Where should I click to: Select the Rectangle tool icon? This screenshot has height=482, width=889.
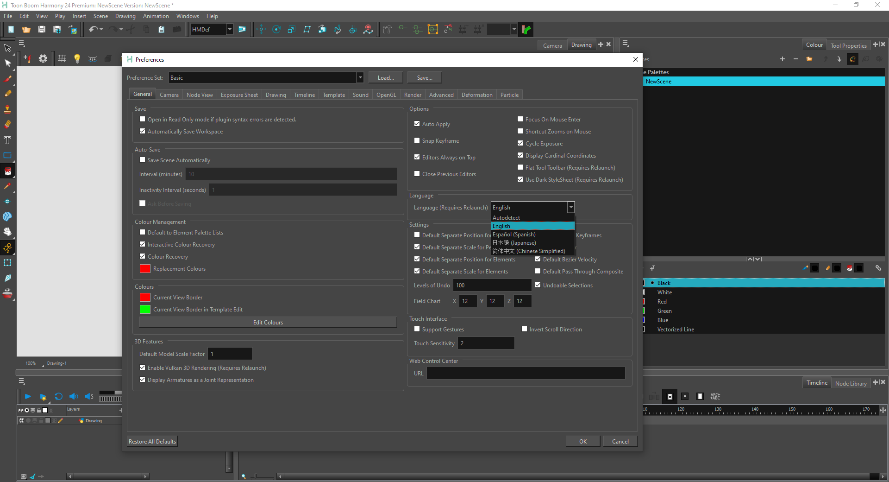[x=7, y=156]
